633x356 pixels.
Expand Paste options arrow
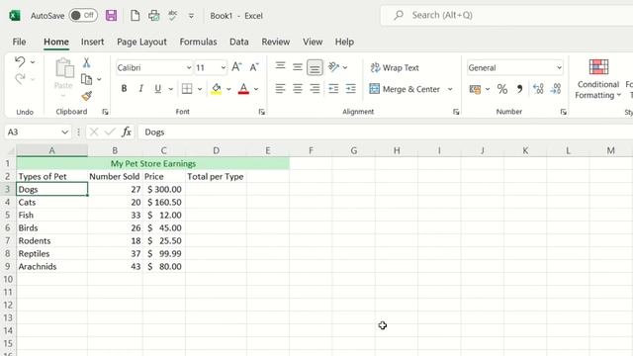(x=63, y=96)
